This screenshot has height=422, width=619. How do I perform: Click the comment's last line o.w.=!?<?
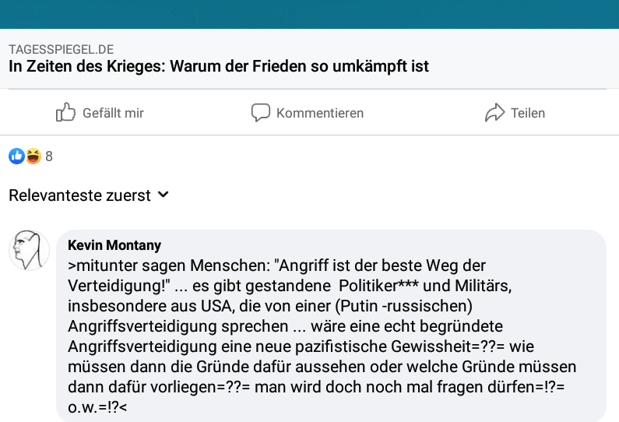[x=97, y=407]
